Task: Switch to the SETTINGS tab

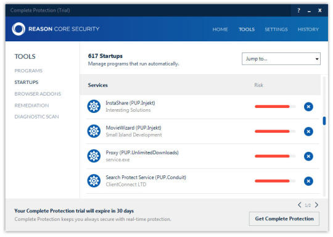Action: pyautogui.click(x=276, y=30)
